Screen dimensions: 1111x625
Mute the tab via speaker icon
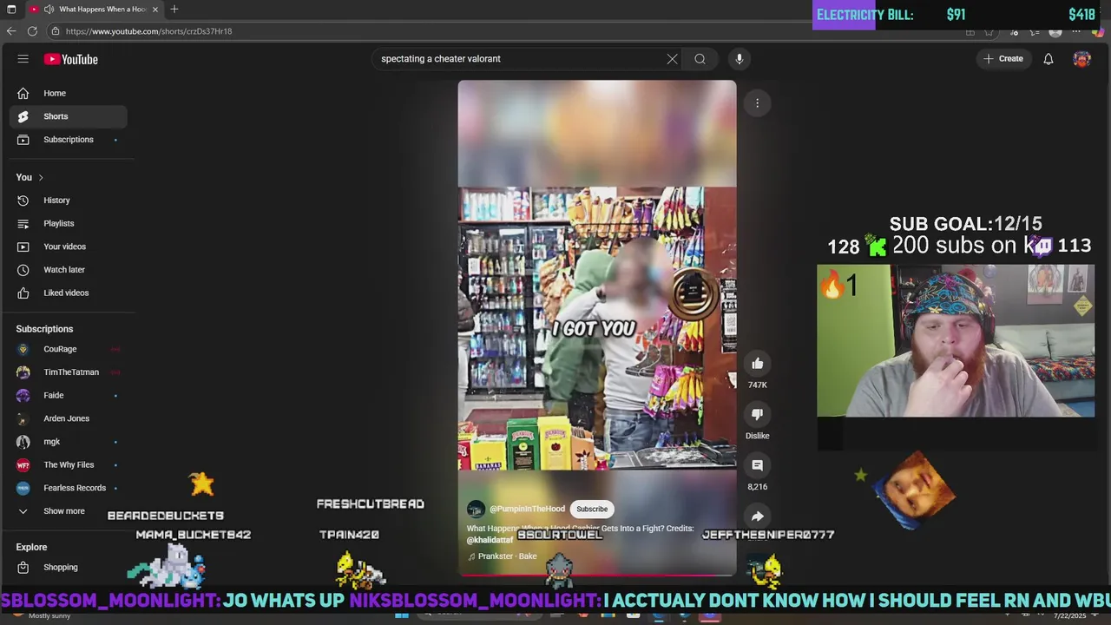(49, 9)
